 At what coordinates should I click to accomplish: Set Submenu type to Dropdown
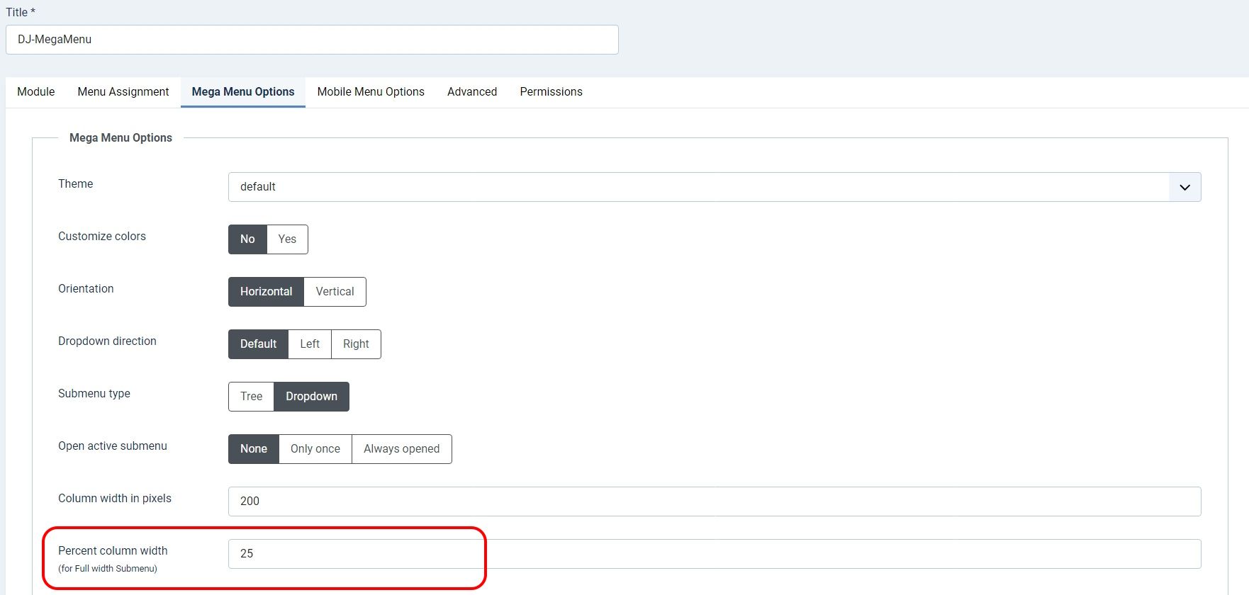click(x=311, y=397)
